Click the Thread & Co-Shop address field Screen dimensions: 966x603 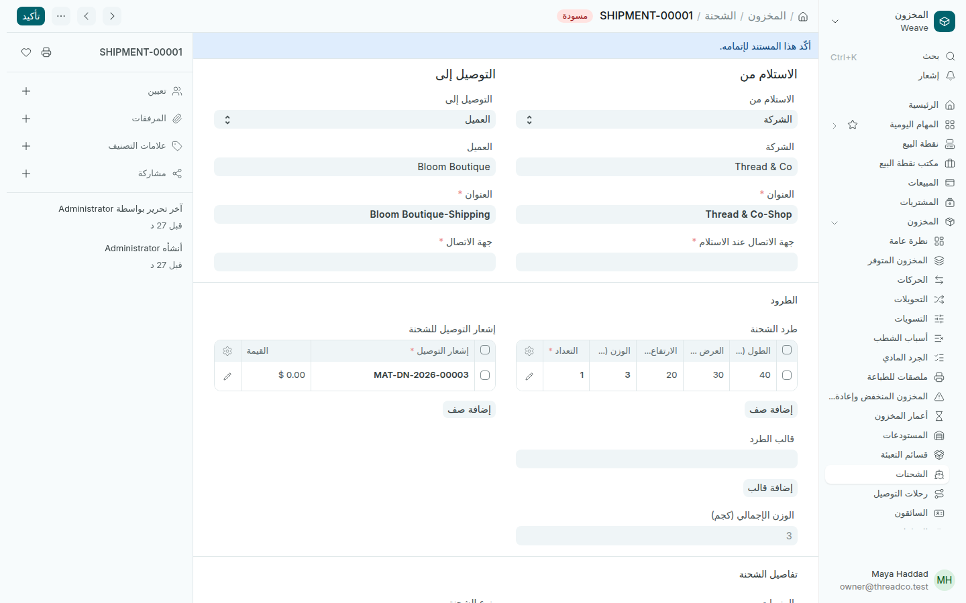point(657,214)
